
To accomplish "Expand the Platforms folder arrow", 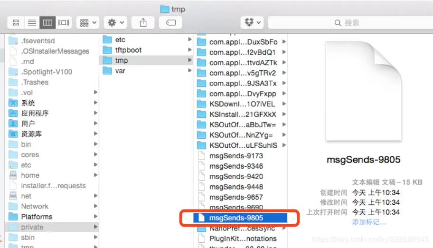I will (95, 217).
